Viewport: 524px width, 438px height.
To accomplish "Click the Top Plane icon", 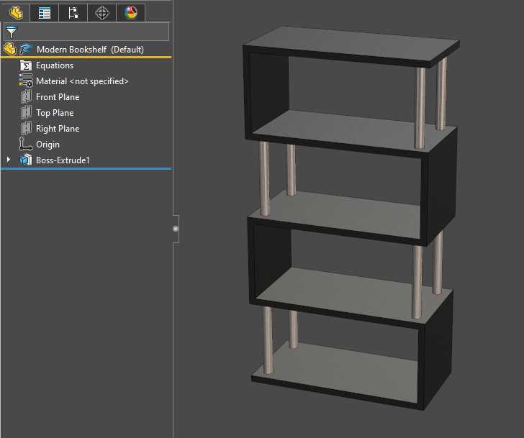I will point(26,112).
